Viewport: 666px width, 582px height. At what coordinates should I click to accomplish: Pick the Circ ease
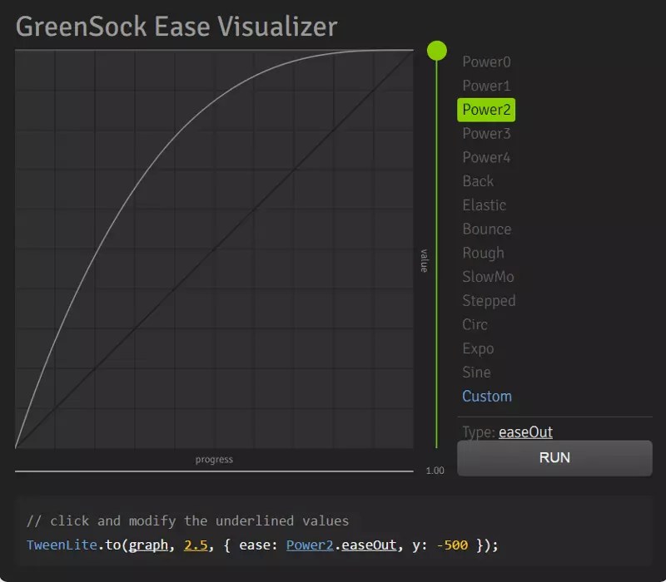(475, 324)
